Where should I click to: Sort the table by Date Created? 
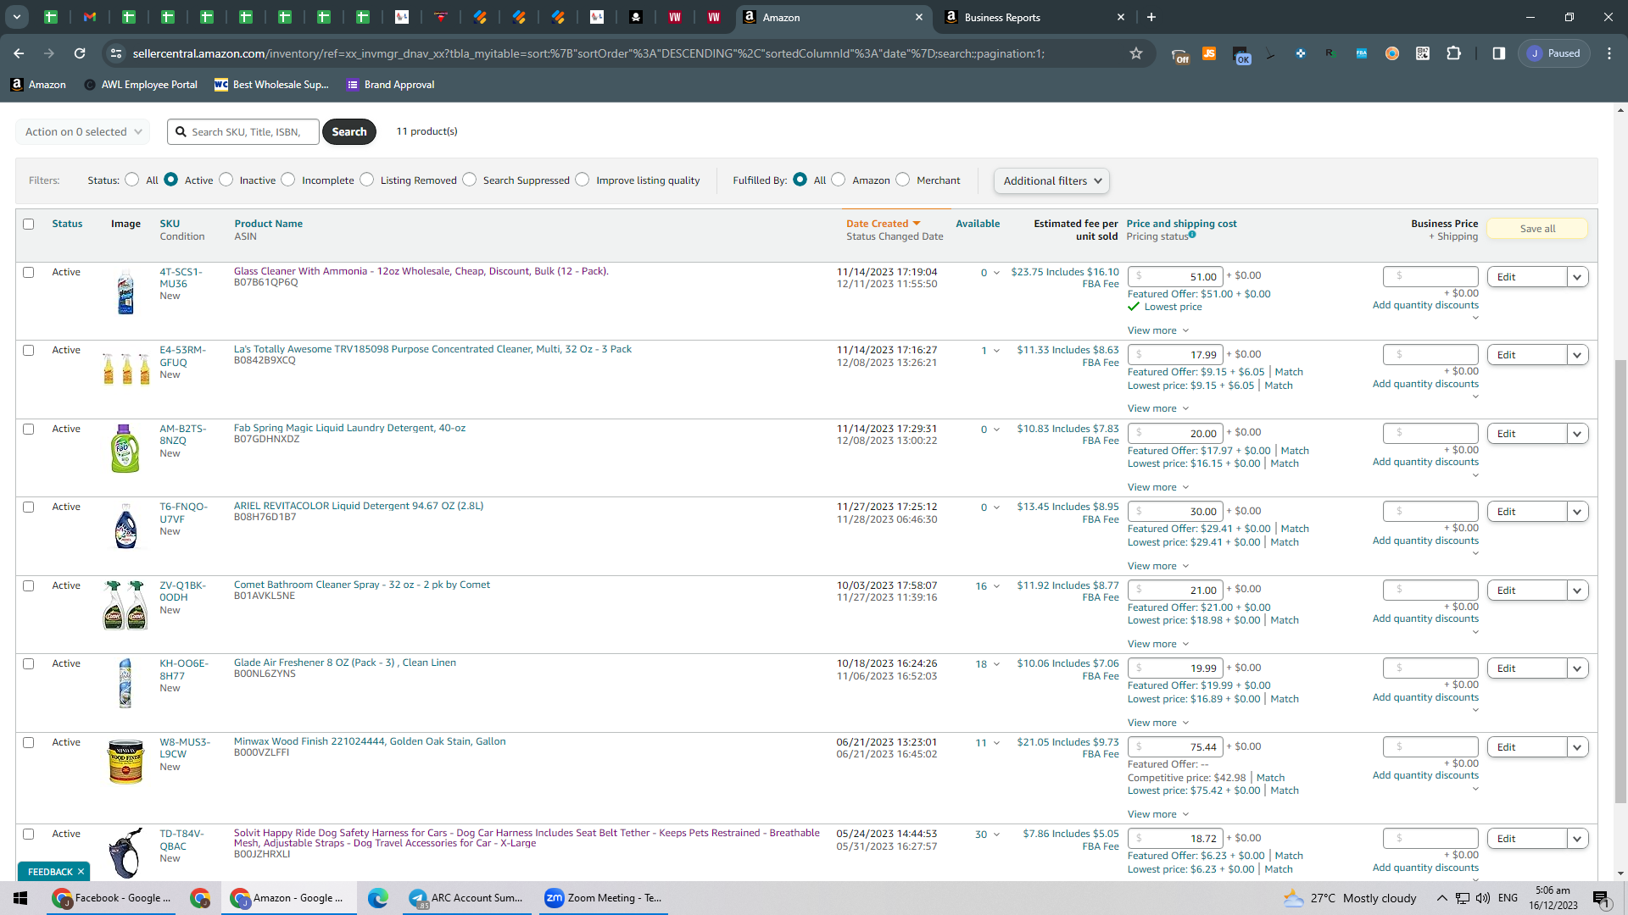point(883,224)
